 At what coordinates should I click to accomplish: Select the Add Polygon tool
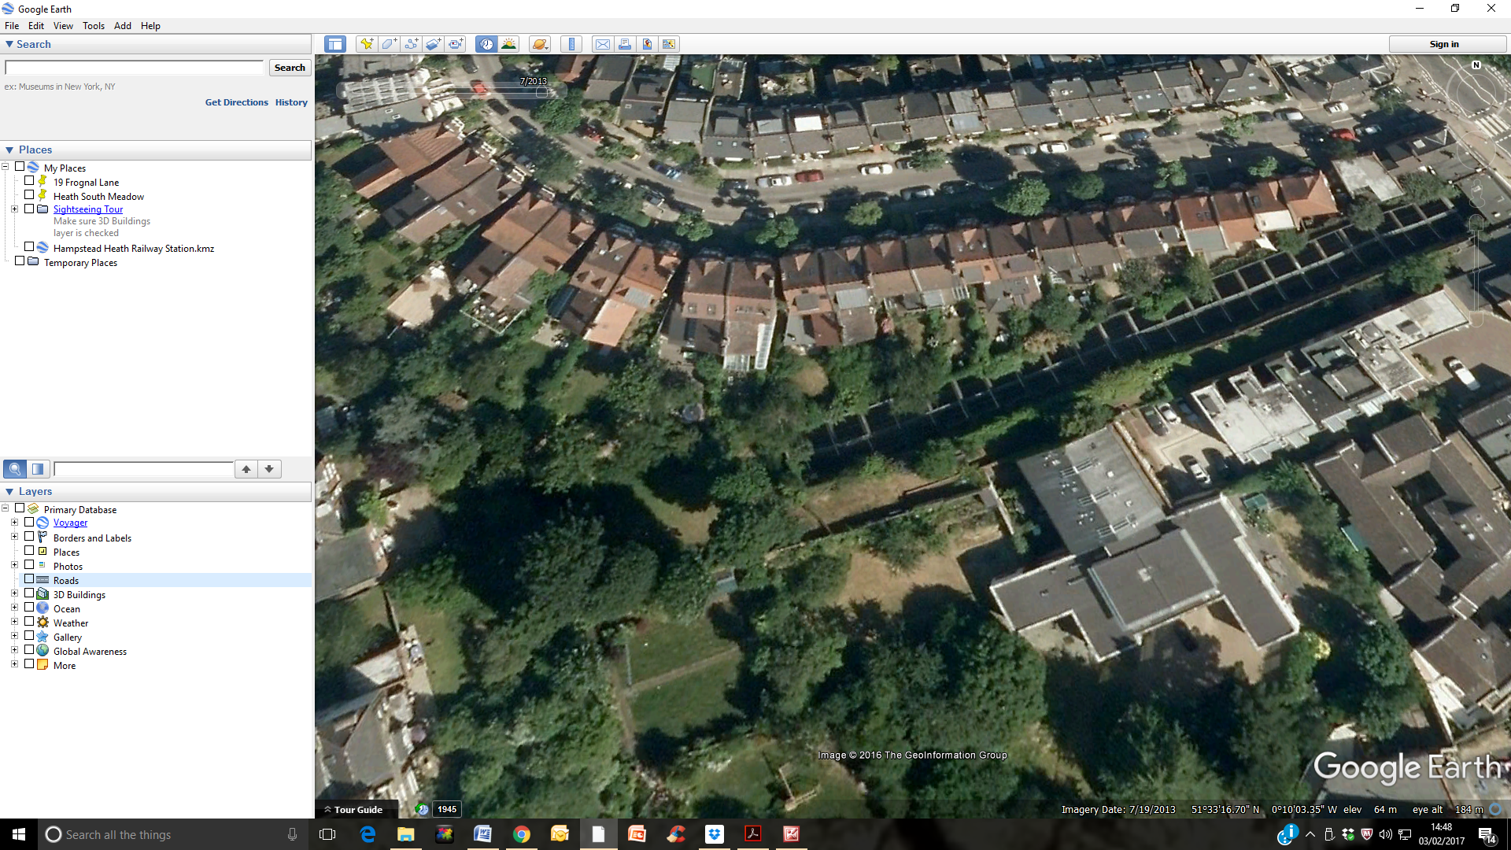coord(389,44)
